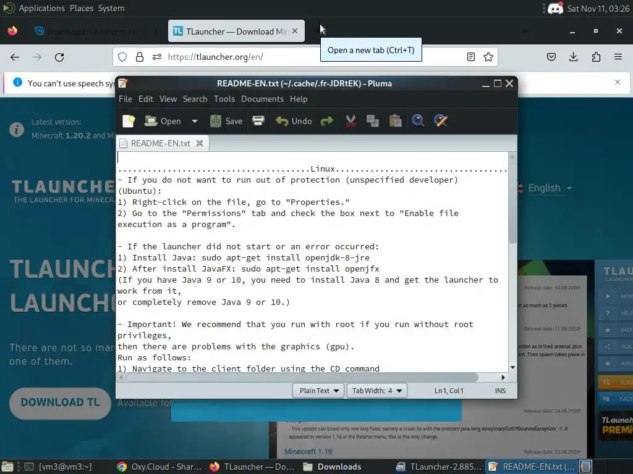Viewport: 633px width, 474px height.
Task: Open the Tab Width dropdown
Action: pos(376,391)
